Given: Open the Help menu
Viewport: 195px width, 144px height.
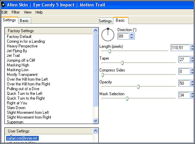Looking at the screenshot, I should point(39,12).
